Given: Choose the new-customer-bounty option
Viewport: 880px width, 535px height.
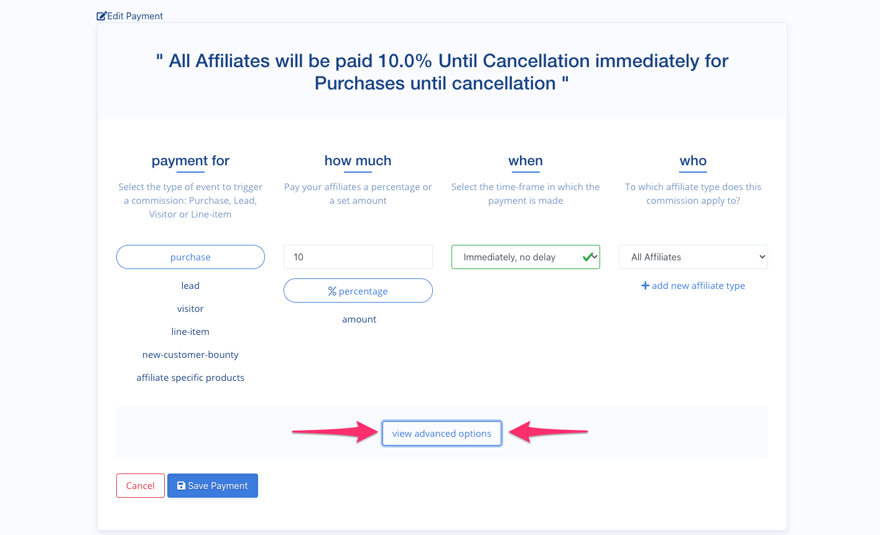Looking at the screenshot, I should tap(190, 354).
